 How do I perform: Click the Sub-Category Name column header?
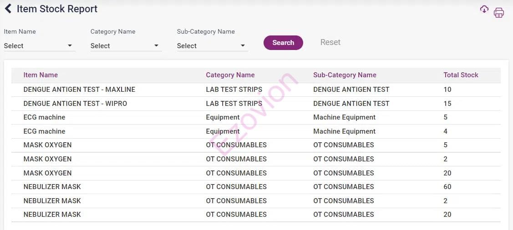pyautogui.click(x=345, y=75)
